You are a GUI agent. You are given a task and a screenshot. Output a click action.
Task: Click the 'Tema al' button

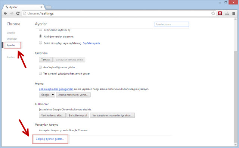pyautogui.click(x=46, y=60)
